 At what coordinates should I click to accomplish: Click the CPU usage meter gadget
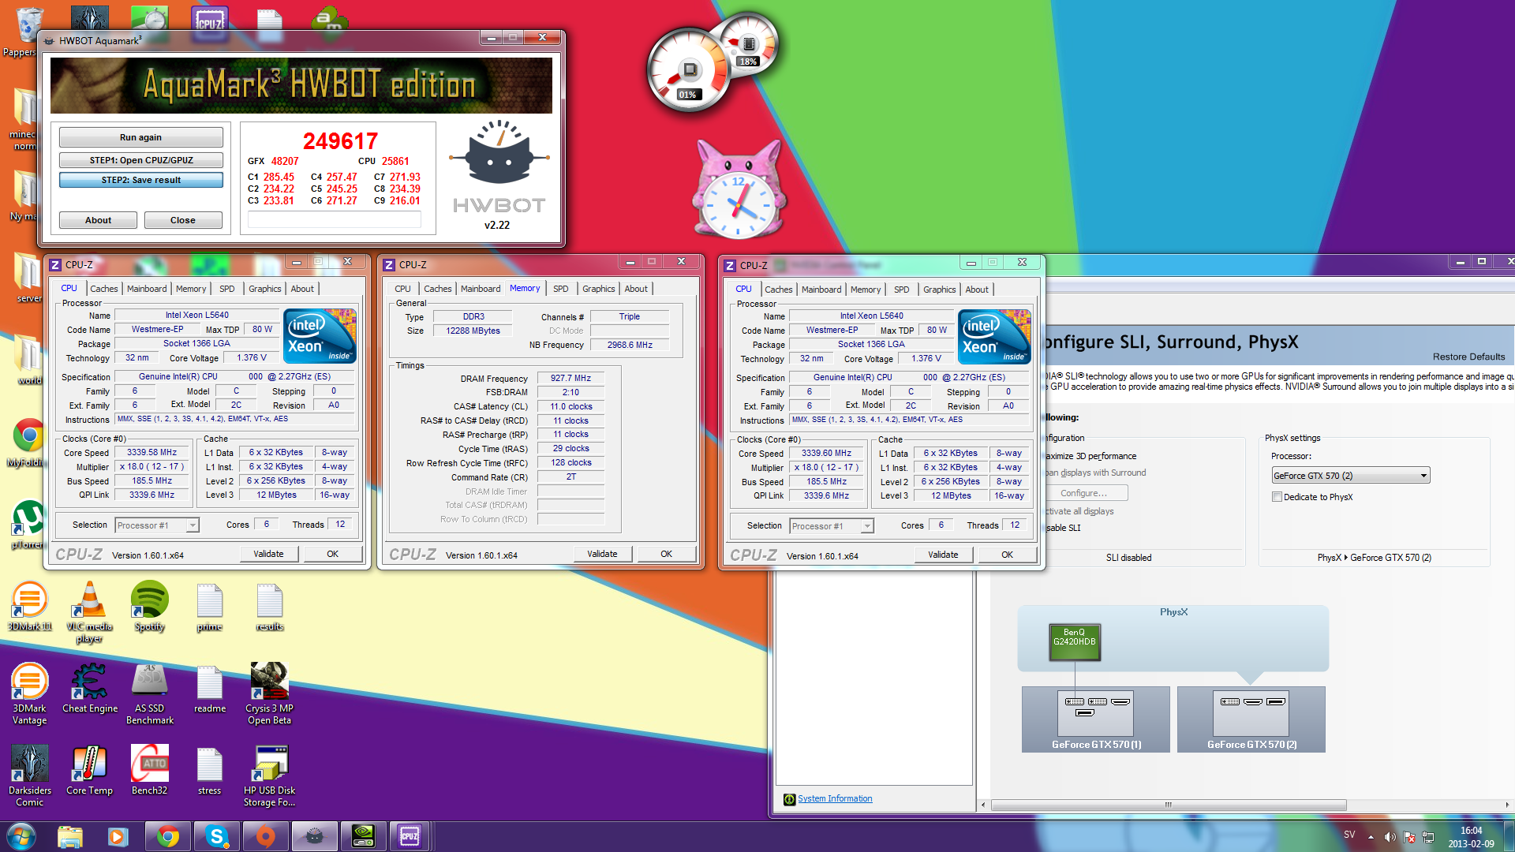[x=689, y=71]
